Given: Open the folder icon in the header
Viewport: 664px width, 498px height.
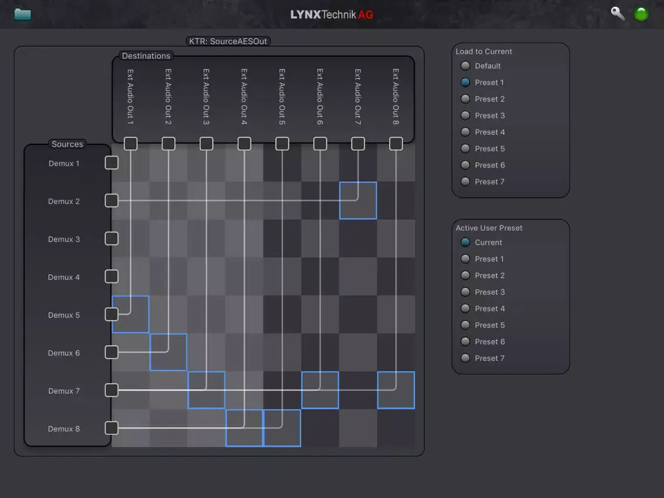Looking at the screenshot, I should click(22, 15).
